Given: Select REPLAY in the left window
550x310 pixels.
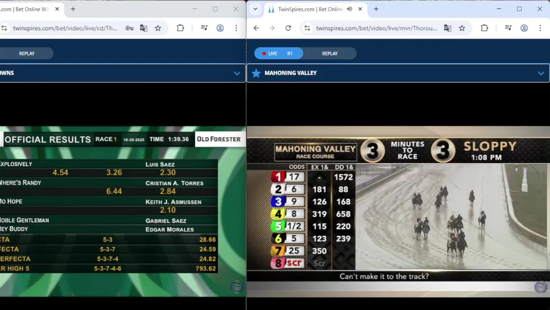Looking at the screenshot, I should (x=27, y=53).
